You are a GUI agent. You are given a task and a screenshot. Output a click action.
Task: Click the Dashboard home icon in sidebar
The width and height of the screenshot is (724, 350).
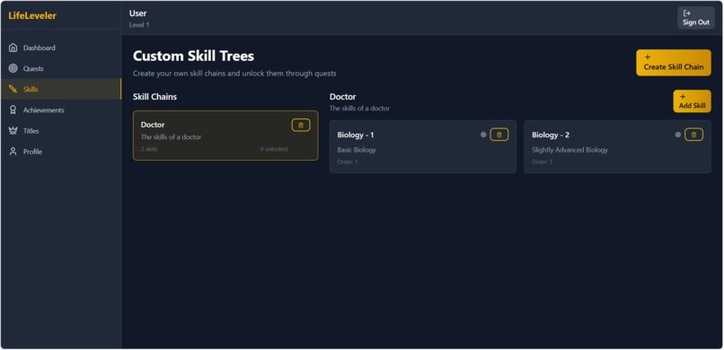(13, 48)
